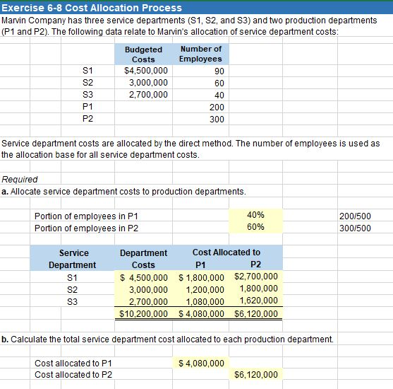Click the P2 total $6,120,000 in allocation table

[x=256, y=313]
